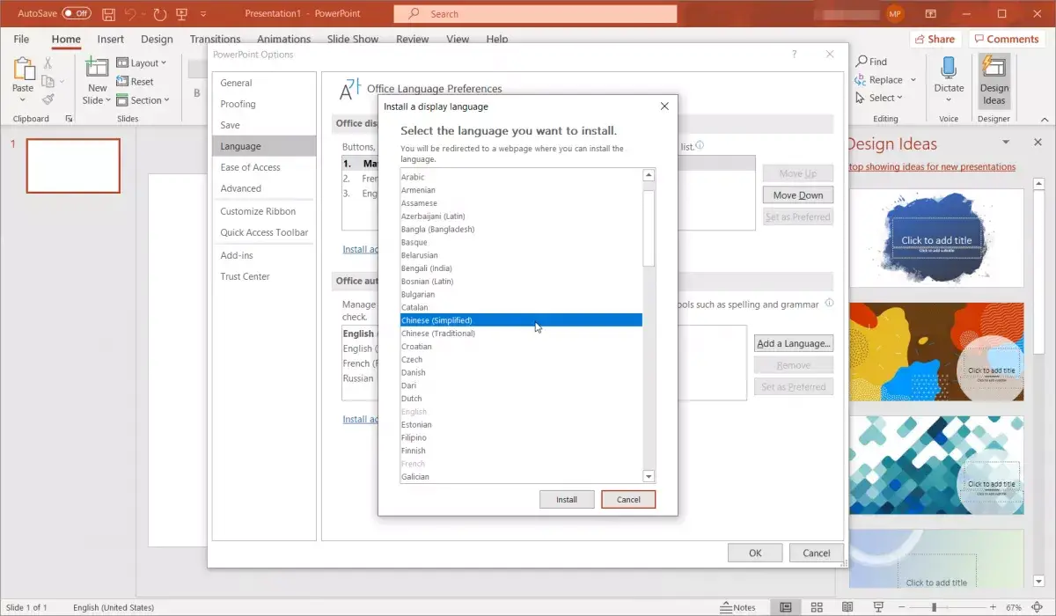Click the Install button
The width and height of the screenshot is (1056, 616).
tap(567, 500)
